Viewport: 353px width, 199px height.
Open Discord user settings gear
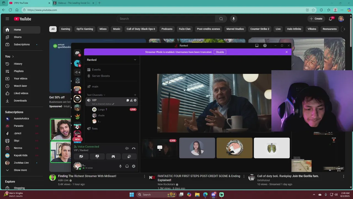click(x=134, y=166)
